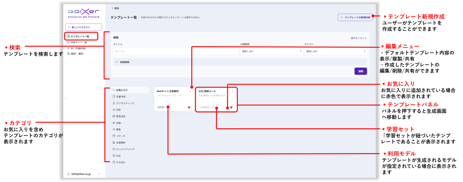Viewport: 463px width, 182px height.
Task: Toggle favorite heart on お礼/謝罪メール card
Action: 231,107
